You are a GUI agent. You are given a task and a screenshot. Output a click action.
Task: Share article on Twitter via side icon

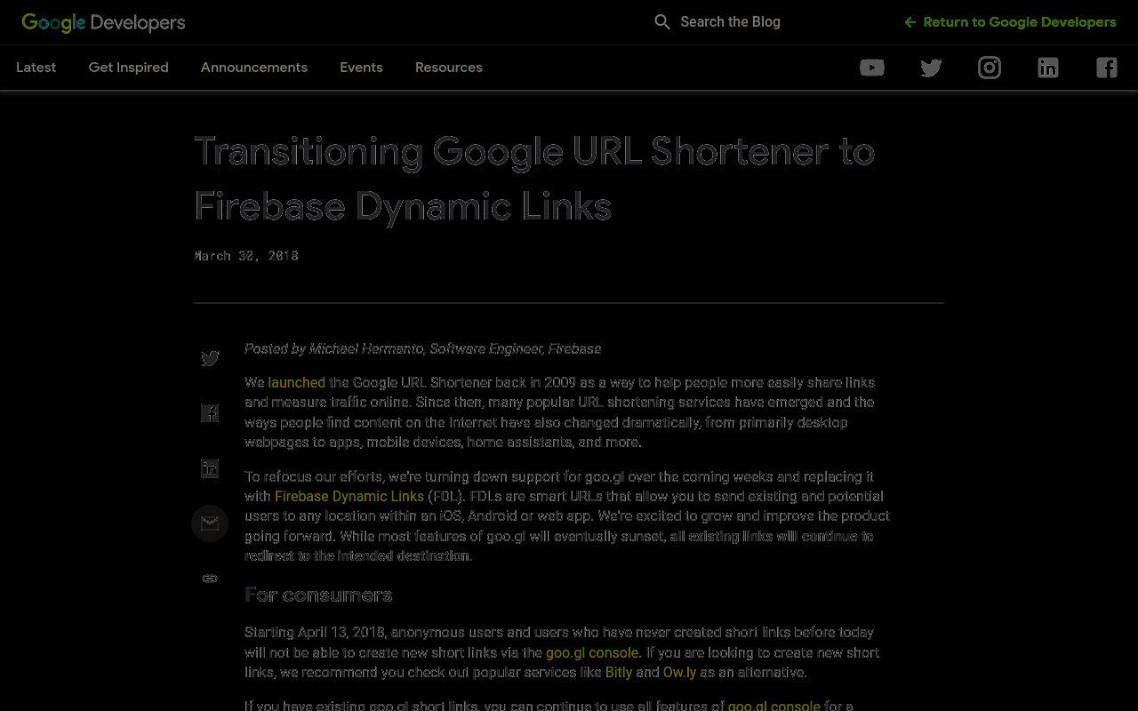click(210, 358)
